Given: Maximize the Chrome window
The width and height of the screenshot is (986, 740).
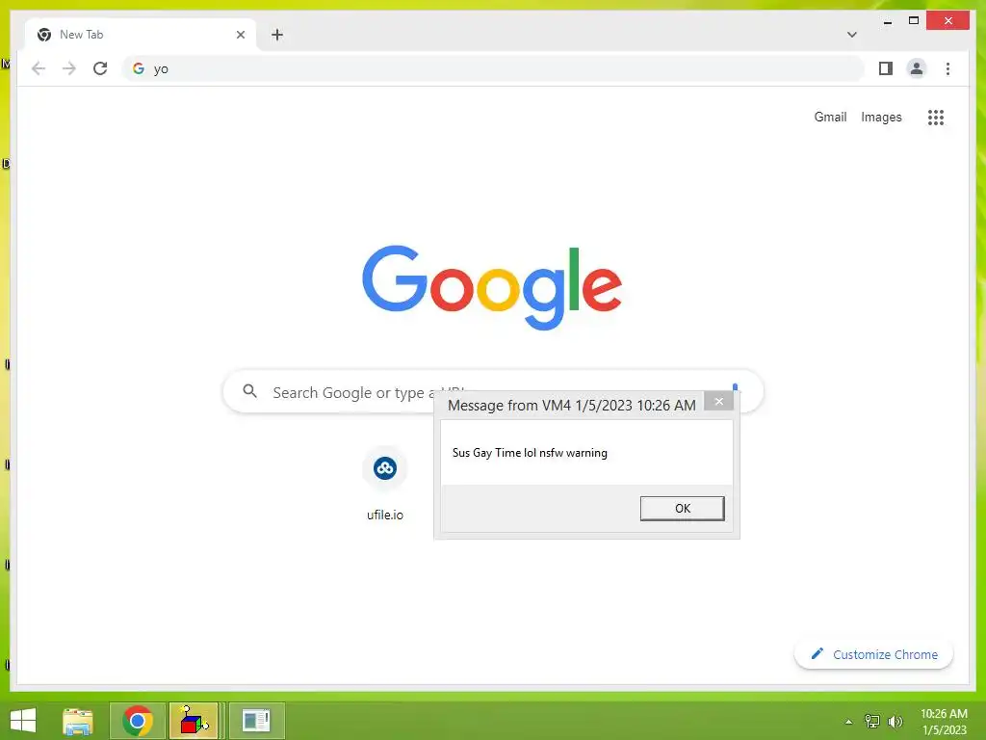Looking at the screenshot, I should 914,21.
